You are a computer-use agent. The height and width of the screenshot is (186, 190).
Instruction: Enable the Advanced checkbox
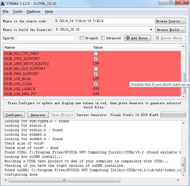103,38
